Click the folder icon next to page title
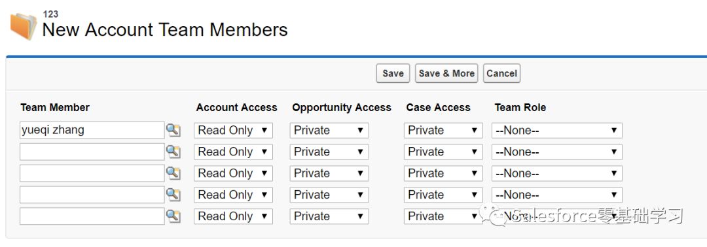Screen dimensions: 707x247 click(x=24, y=26)
